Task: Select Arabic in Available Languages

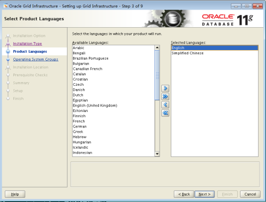Action: coord(113,48)
